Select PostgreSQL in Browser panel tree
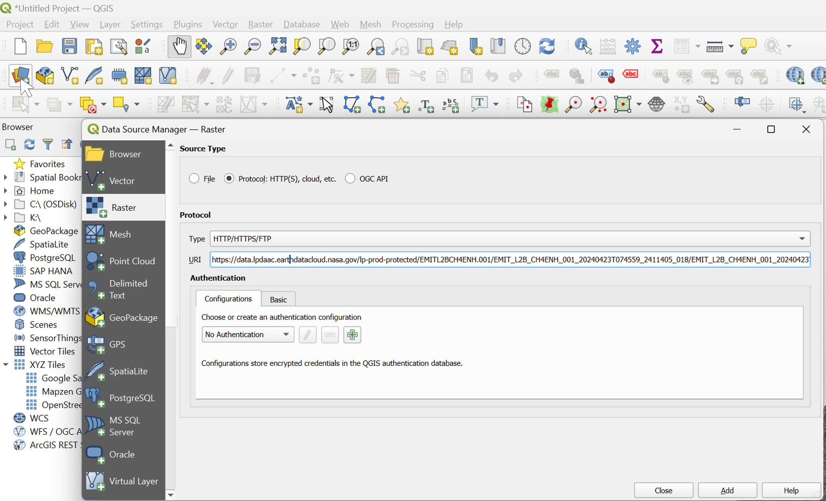This screenshot has height=501, width=826. tap(52, 258)
